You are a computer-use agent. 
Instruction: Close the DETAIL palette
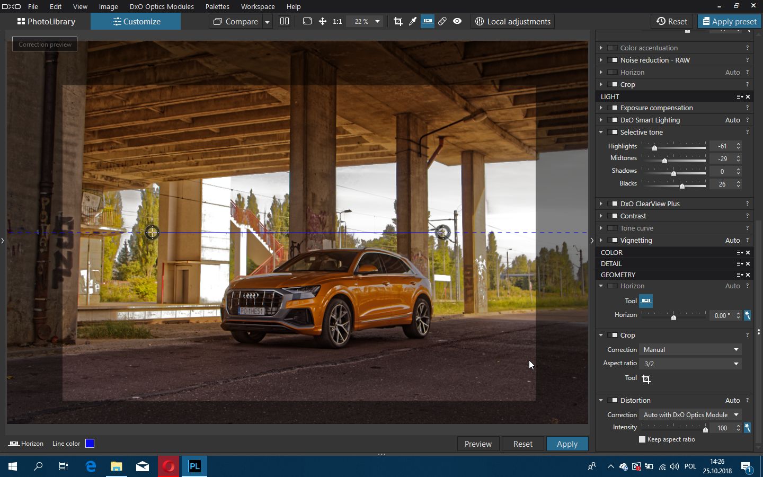click(x=748, y=263)
